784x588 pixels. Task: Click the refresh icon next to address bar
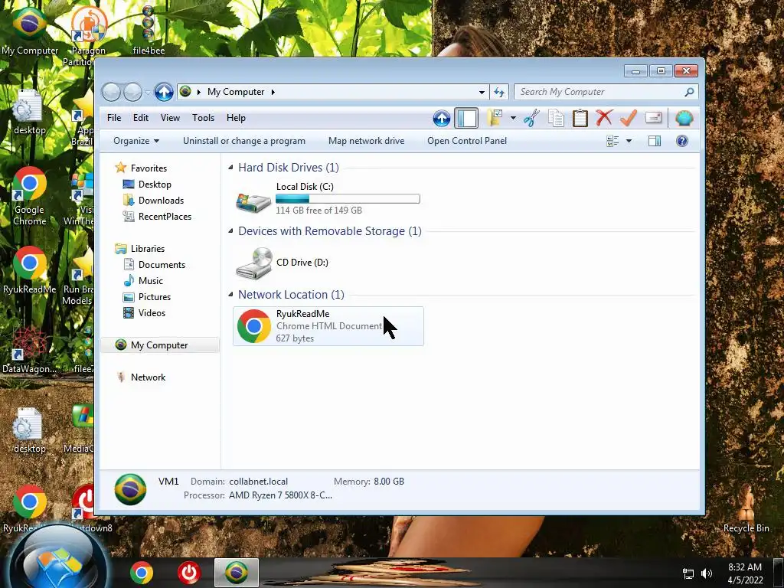[x=499, y=92]
